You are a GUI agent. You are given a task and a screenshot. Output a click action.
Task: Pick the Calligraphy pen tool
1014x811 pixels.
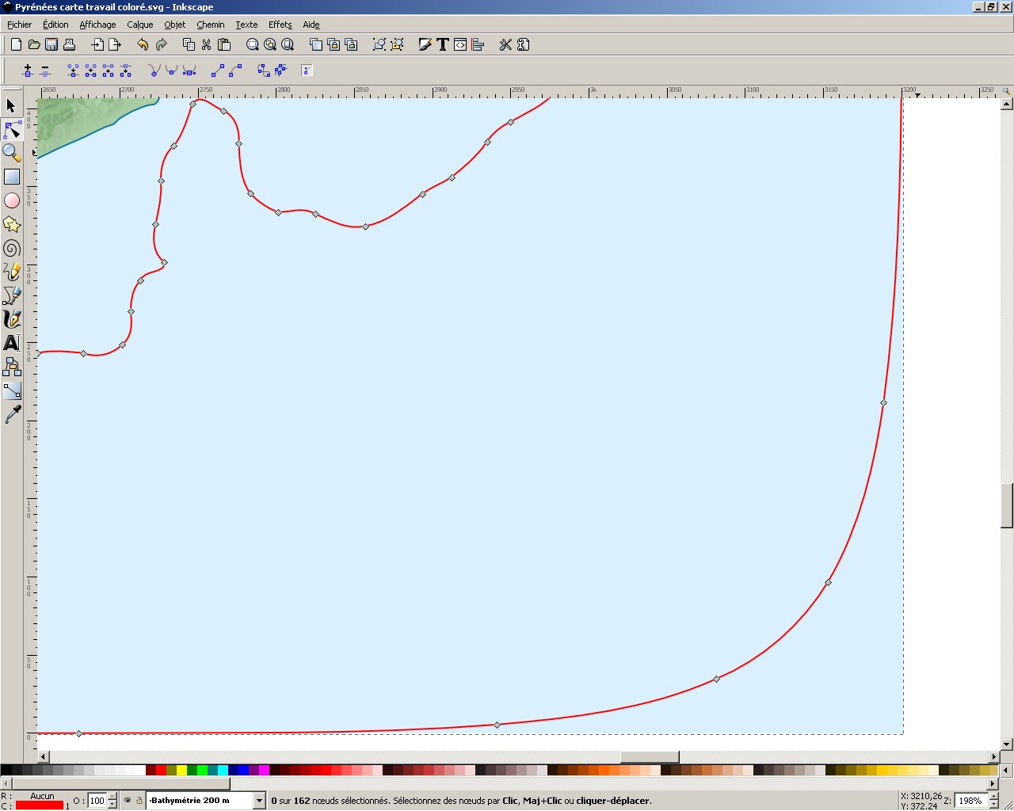(x=11, y=319)
